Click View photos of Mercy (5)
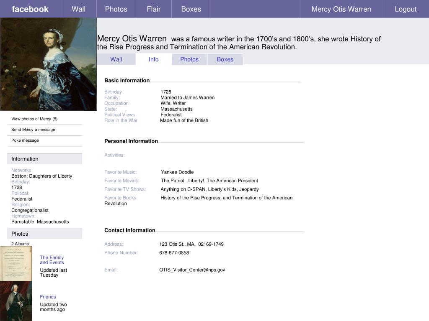 pos(34,119)
